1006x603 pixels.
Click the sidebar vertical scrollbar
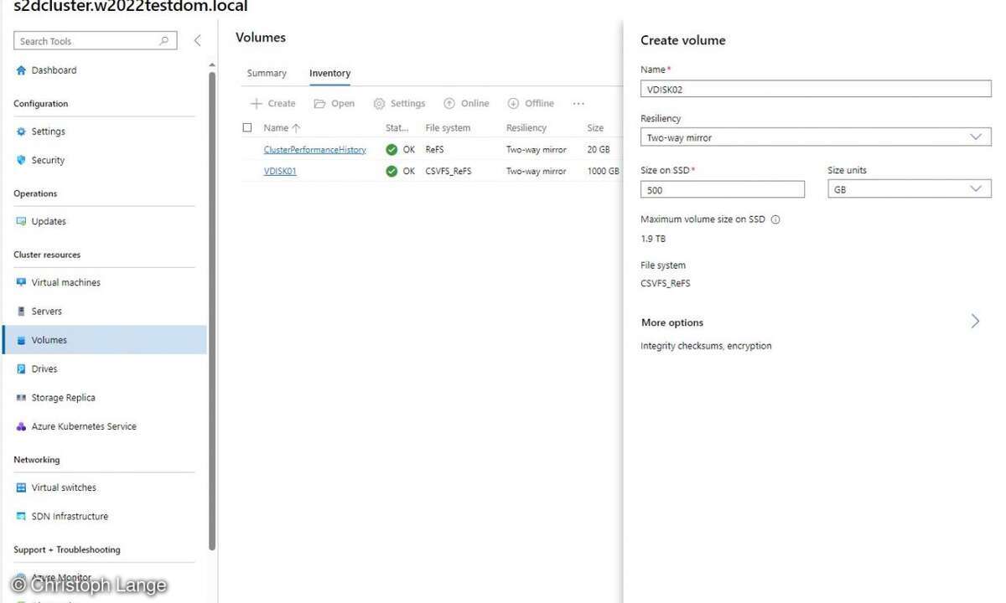(x=212, y=310)
